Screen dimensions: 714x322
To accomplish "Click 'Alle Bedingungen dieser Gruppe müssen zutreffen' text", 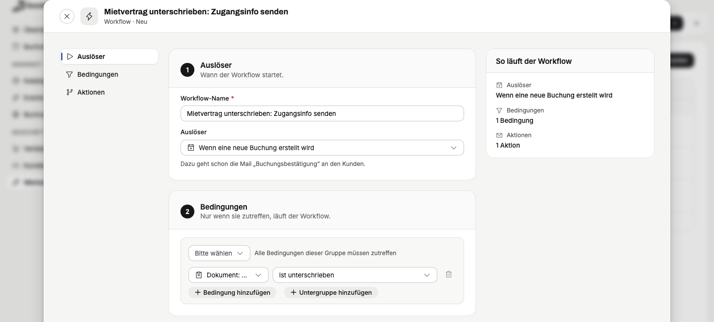I will [x=325, y=253].
